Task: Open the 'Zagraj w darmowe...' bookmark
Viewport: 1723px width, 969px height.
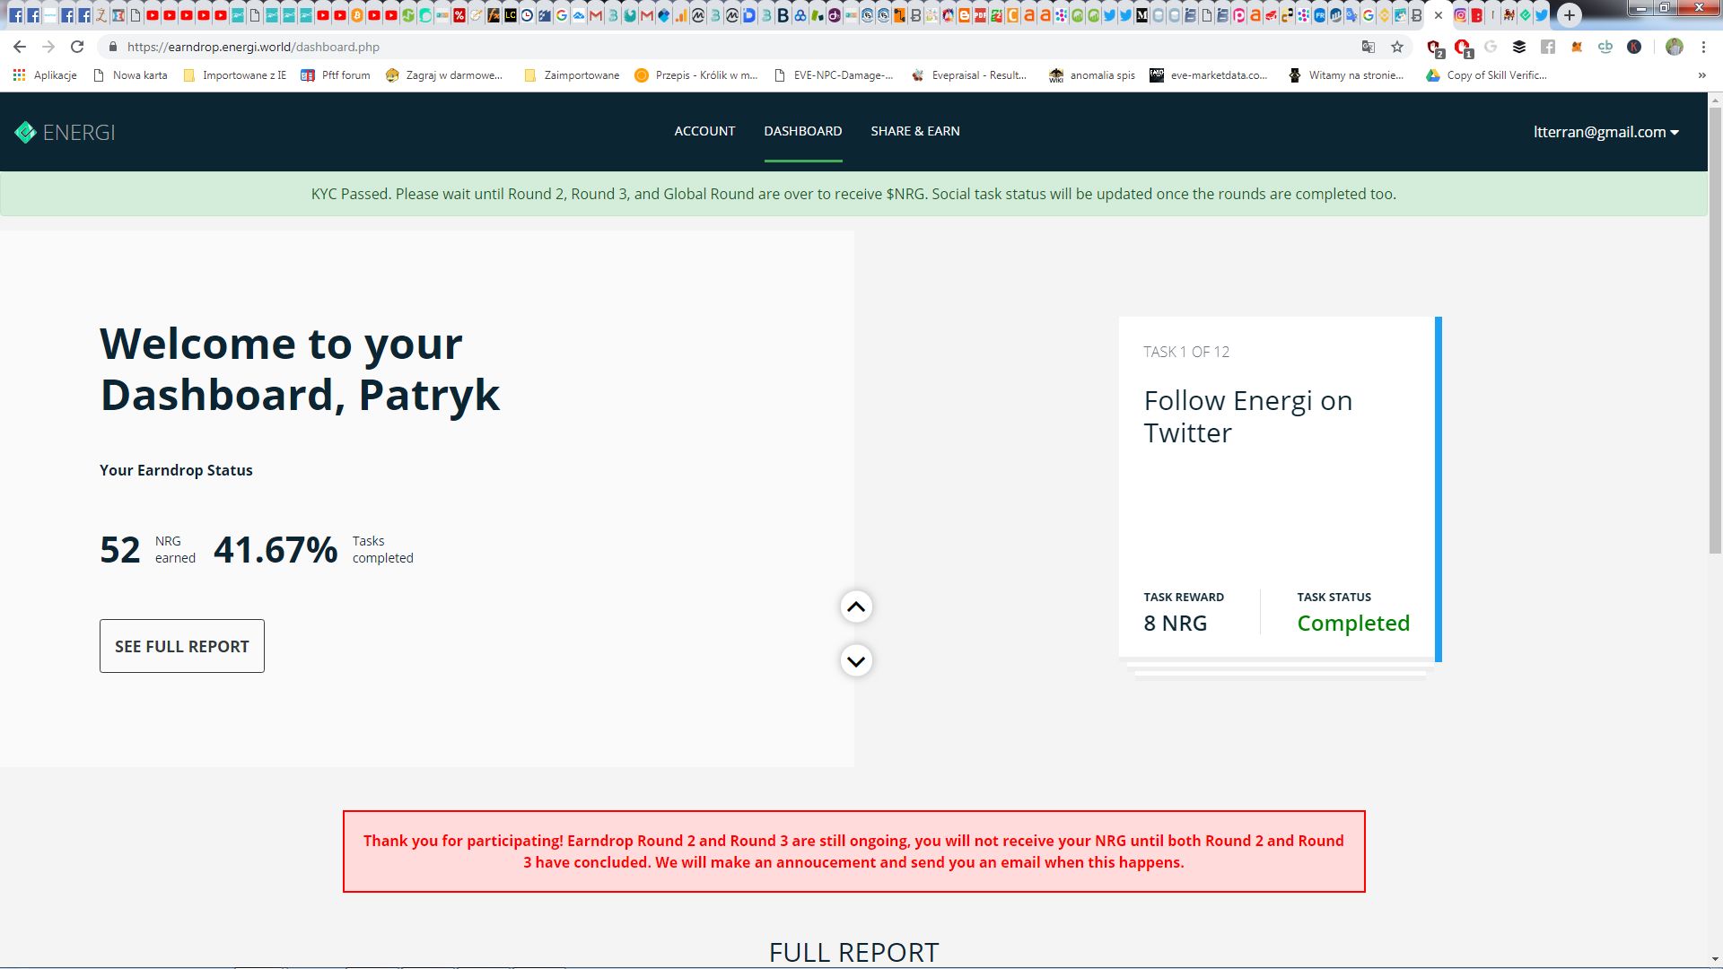Action: (x=444, y=75)
